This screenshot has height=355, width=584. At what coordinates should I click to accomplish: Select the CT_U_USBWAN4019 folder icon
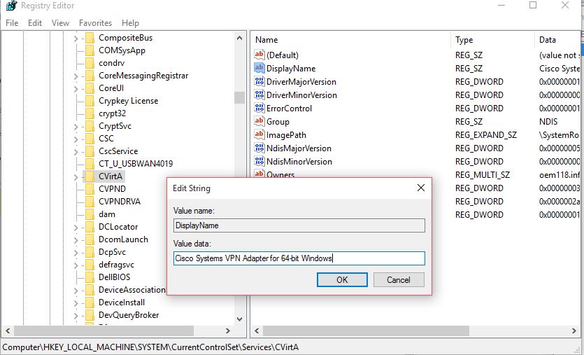pyautogui.click(x=90, y=164)
